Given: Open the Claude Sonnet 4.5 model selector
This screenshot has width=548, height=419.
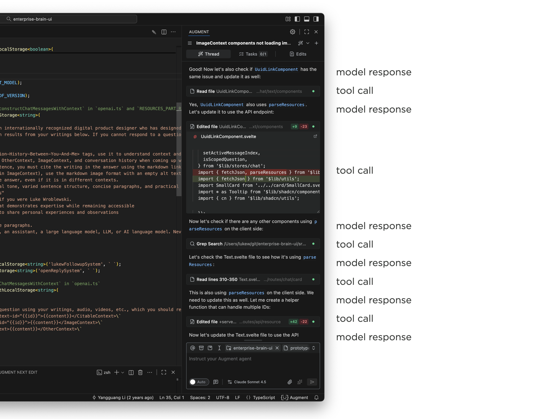Looking at the screenshot, I should [247, 382].
